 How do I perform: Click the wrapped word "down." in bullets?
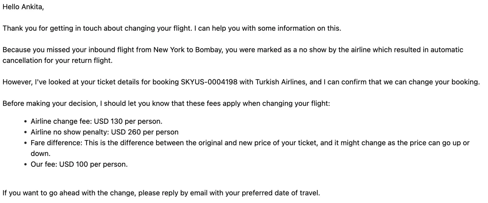40,154
